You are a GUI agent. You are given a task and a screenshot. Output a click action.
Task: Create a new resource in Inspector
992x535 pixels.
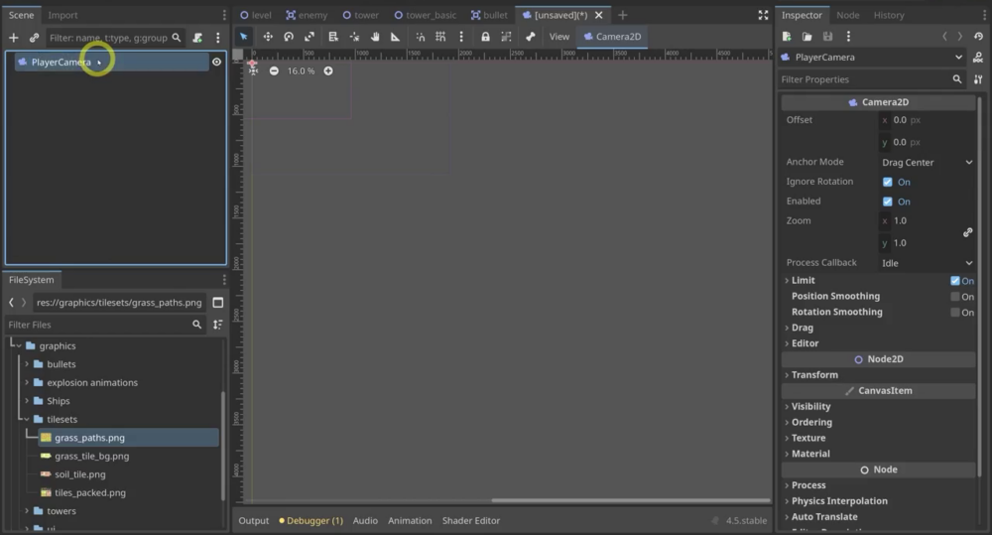[x=787, y=37]
